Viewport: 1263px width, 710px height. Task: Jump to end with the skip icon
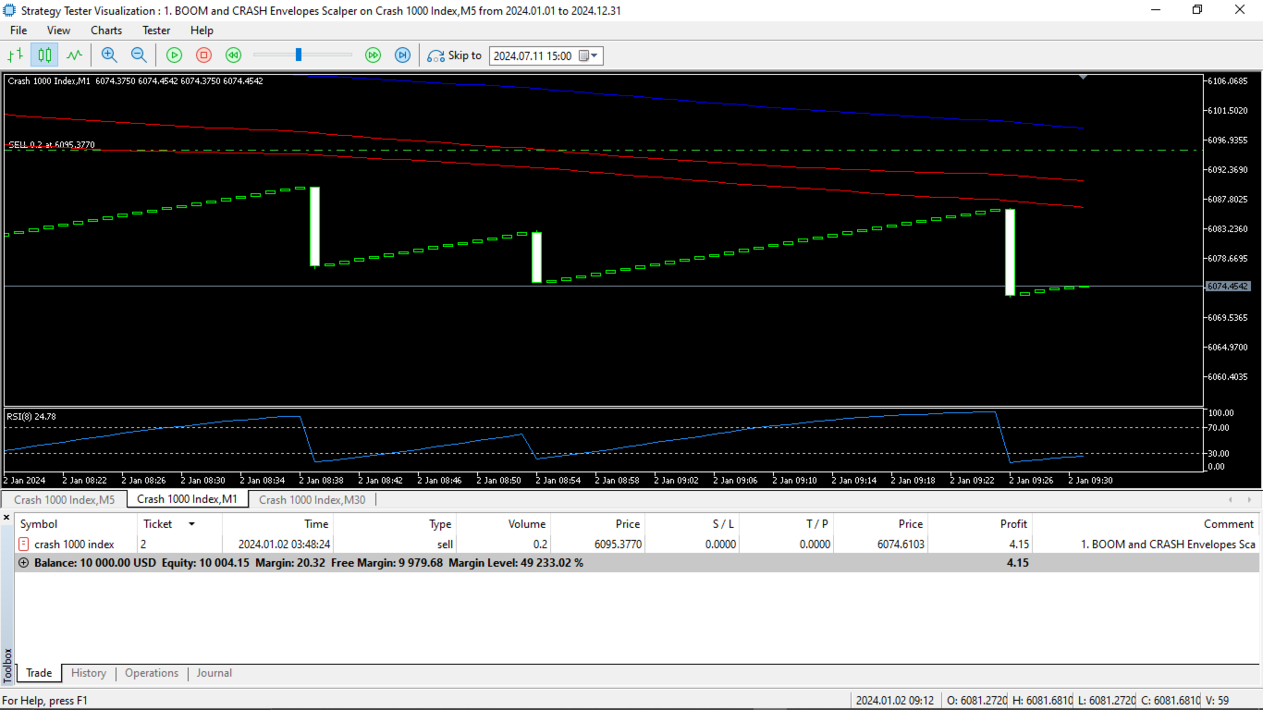(402, 55)
